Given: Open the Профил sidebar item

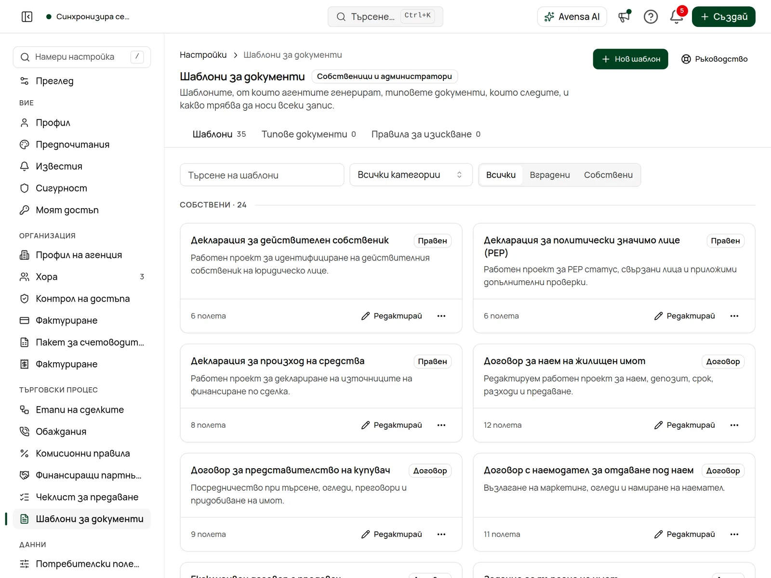Looking at the screenshot, I should pos(82,122).
